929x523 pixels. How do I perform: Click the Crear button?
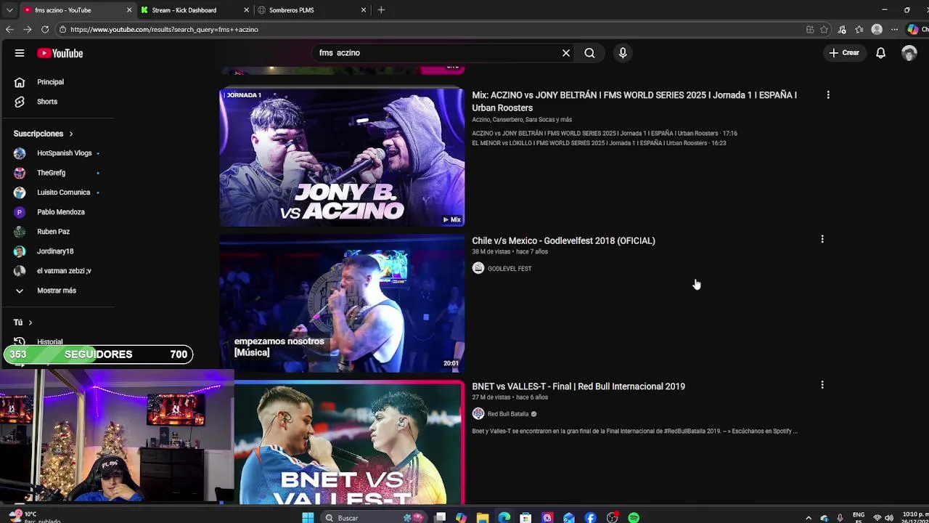click(844, 53)
